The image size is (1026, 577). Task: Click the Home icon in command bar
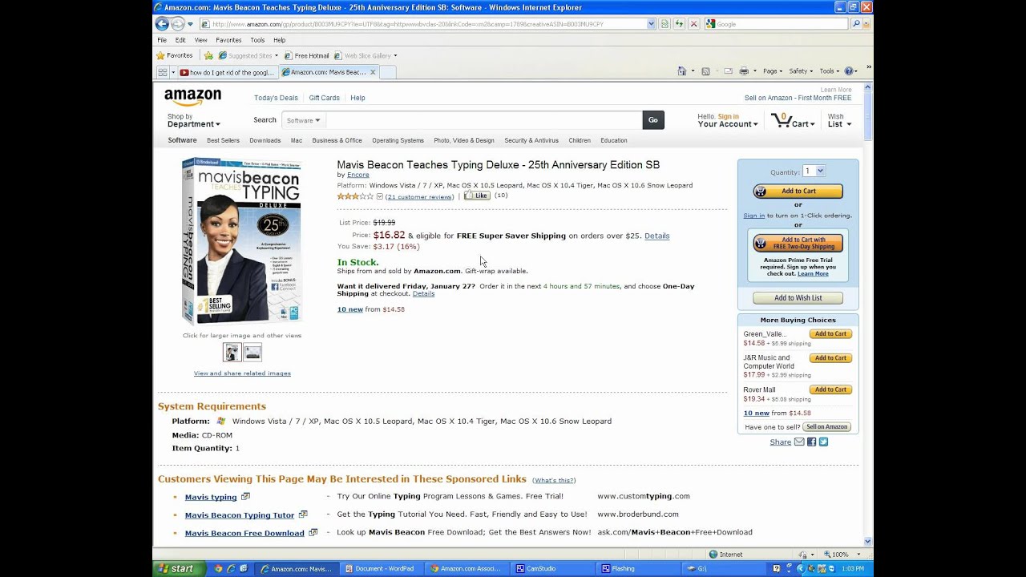(681, 71)
